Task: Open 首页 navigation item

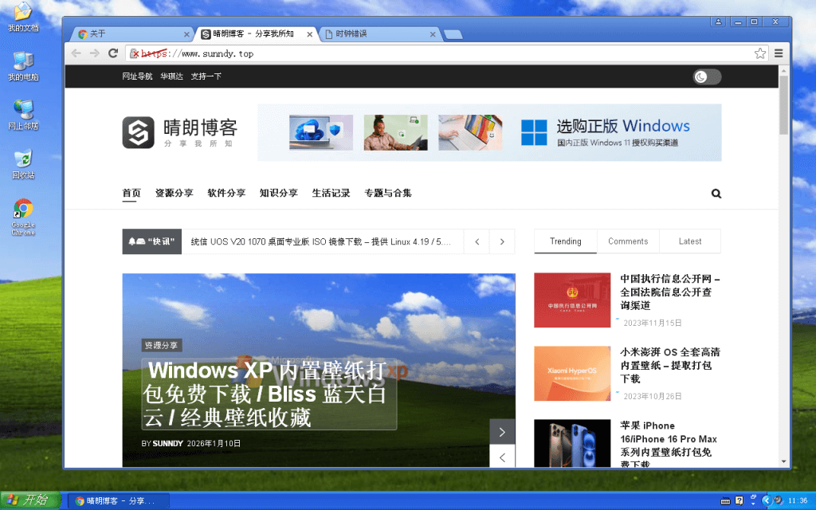Action: tap(131, 193)
